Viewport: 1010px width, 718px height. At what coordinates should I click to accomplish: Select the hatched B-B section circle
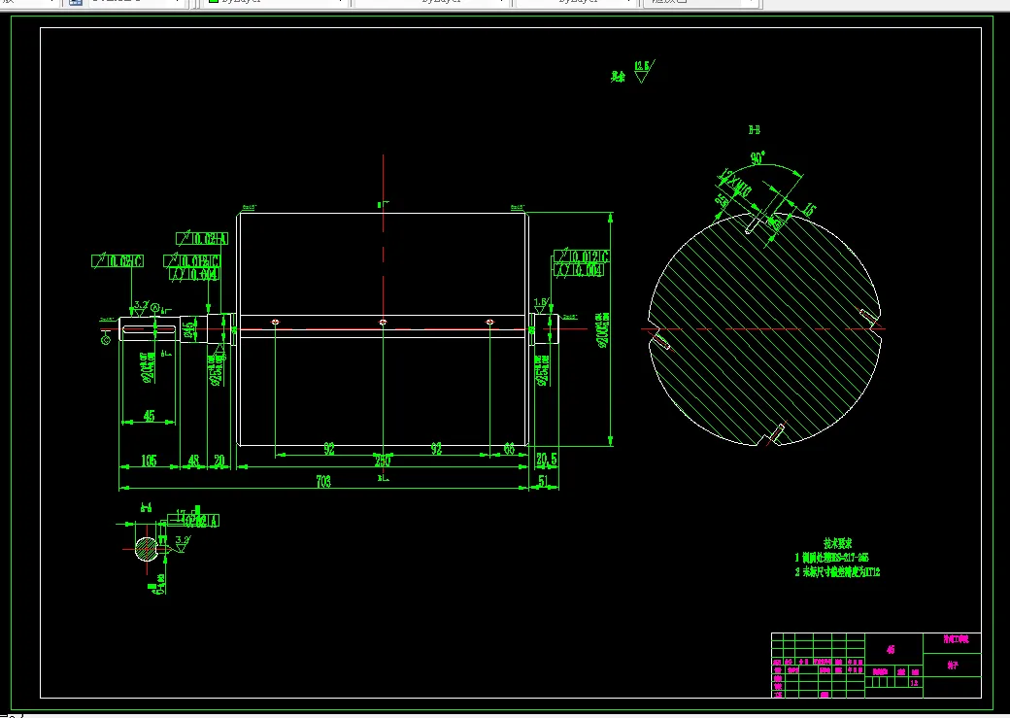tap(764, 328)
